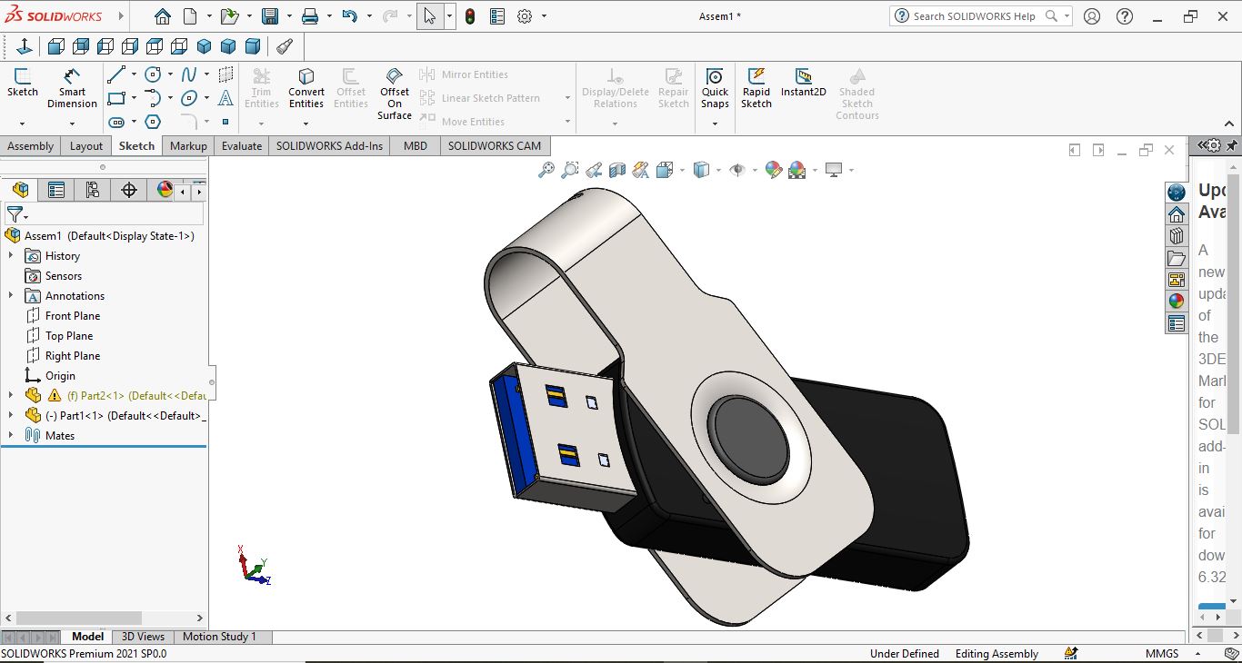The width and height of the screenshot is (1242, 663).
Task: Open the 3D Views bottom tab
Action: 144,637
